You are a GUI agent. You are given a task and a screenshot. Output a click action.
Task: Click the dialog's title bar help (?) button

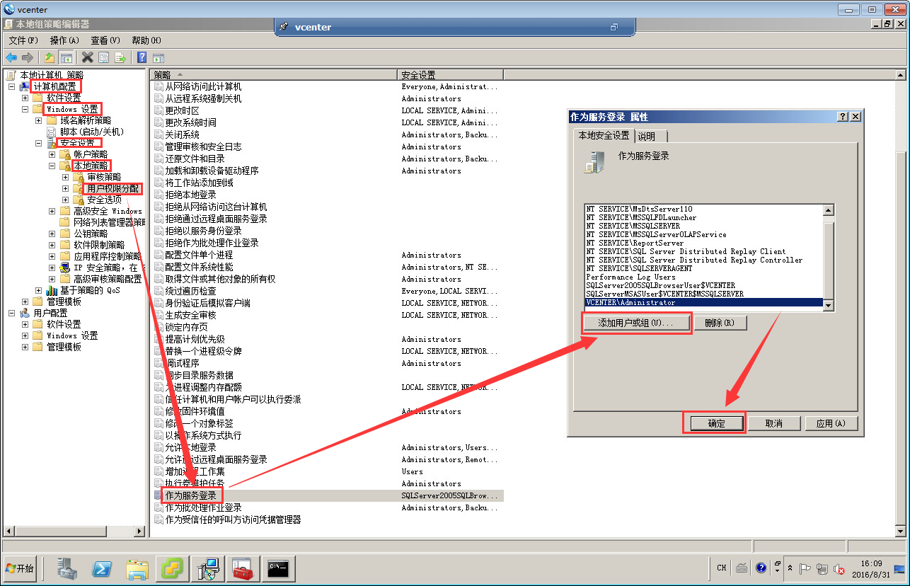click(x=842, y=117)
